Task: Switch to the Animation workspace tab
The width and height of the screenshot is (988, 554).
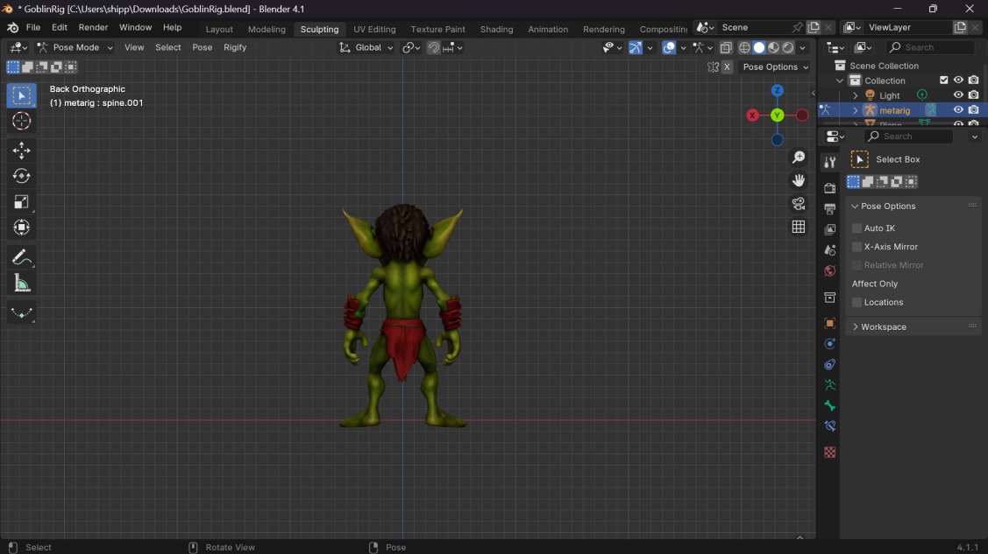Action: point(547,29)
